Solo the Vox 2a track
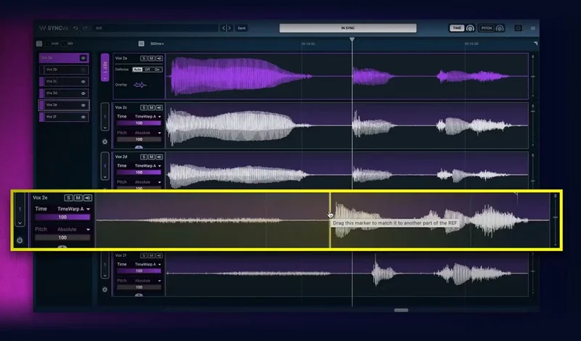 [x=144, y=59]
